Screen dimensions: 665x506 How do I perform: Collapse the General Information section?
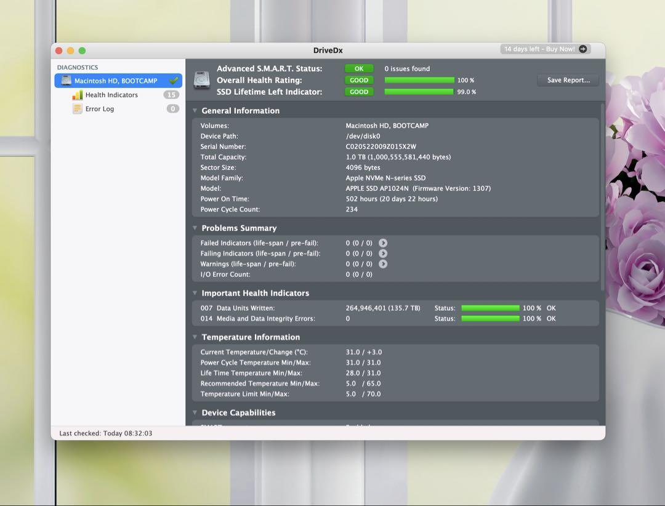[x=195, y=111]
